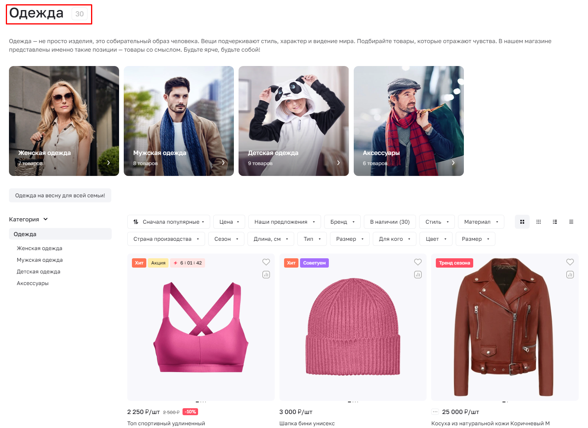Screen dimensions: 588x428
Task: Click Одежда на весну для всей семьи button
Action: (x=60, y=195)
